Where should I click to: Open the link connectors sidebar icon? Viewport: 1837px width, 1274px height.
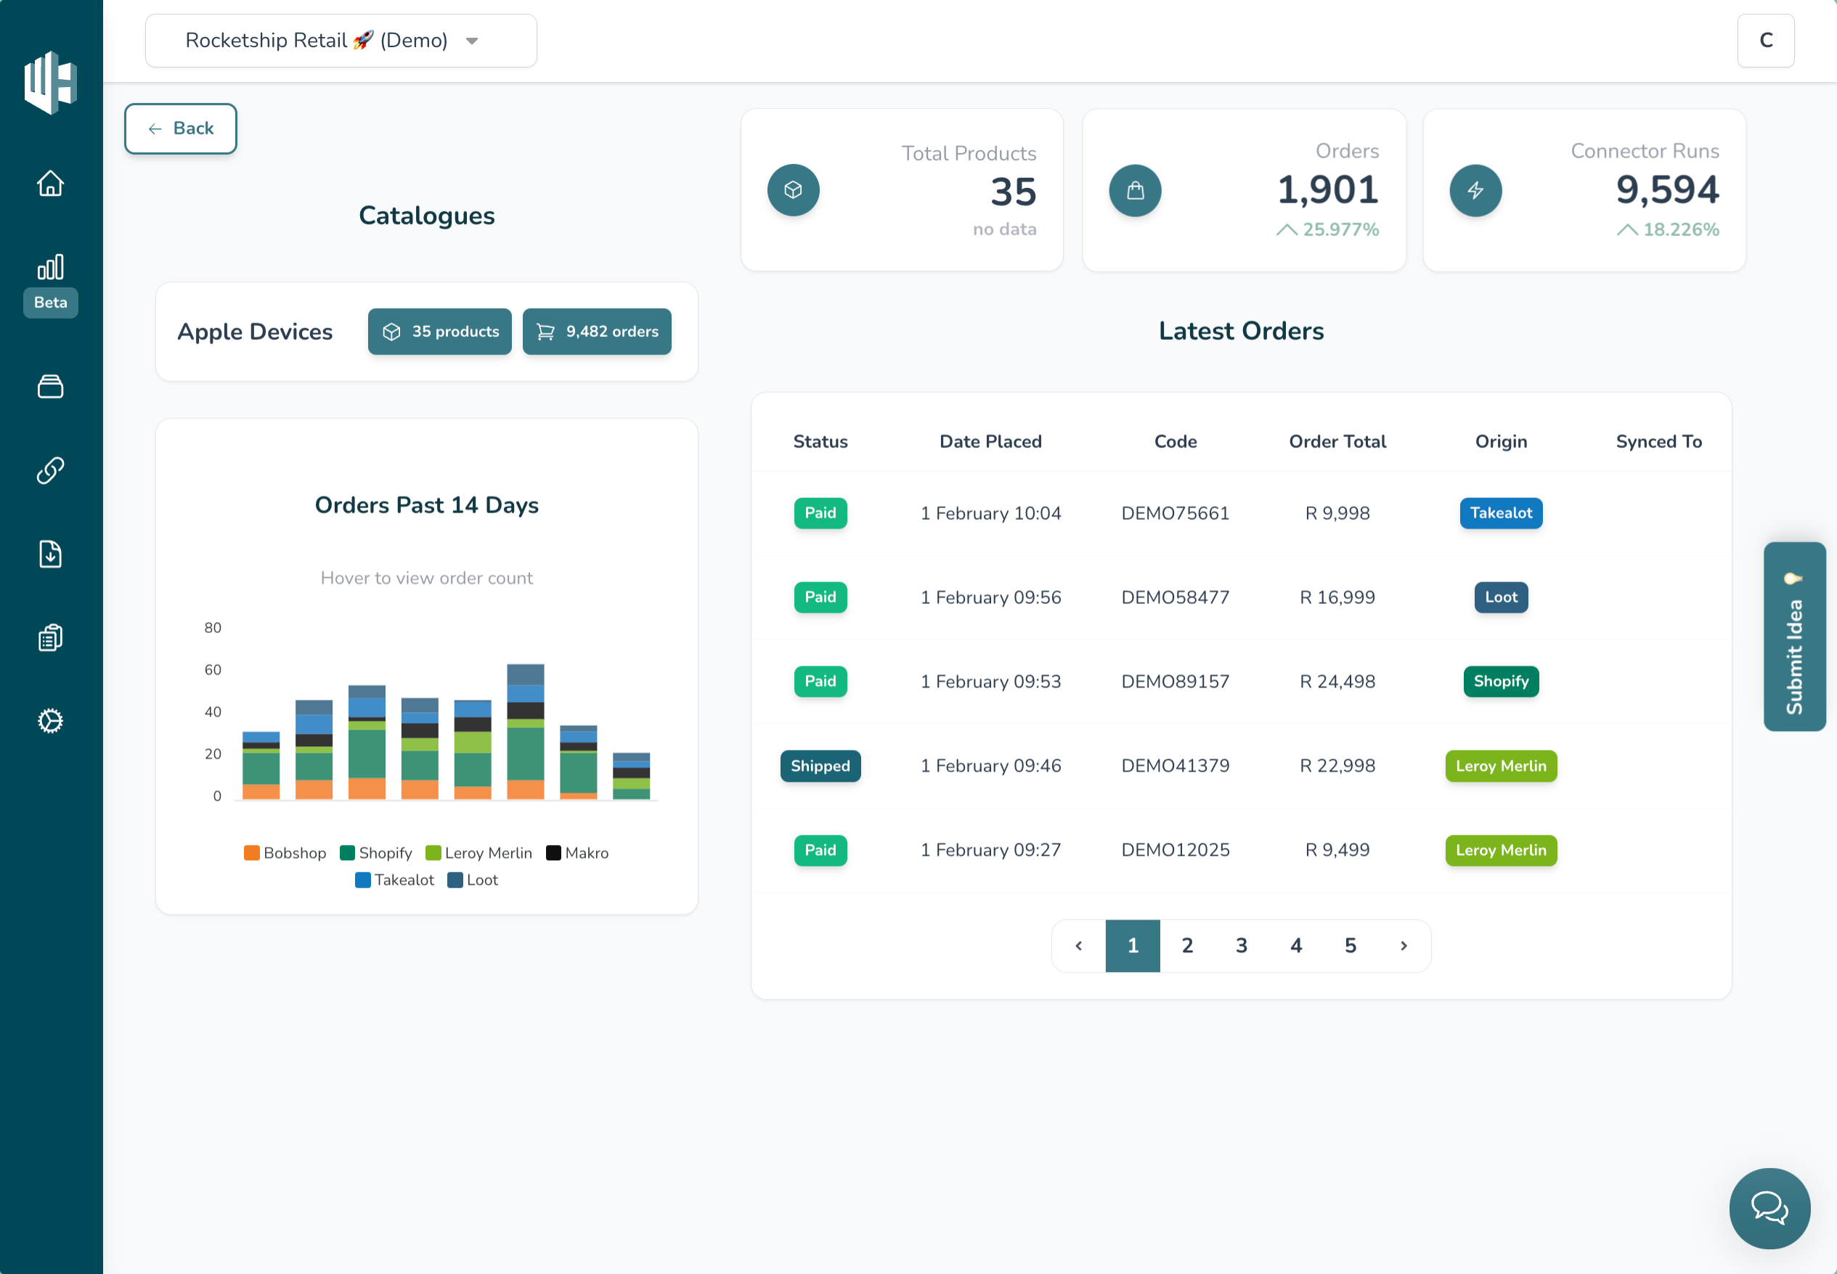50,470
